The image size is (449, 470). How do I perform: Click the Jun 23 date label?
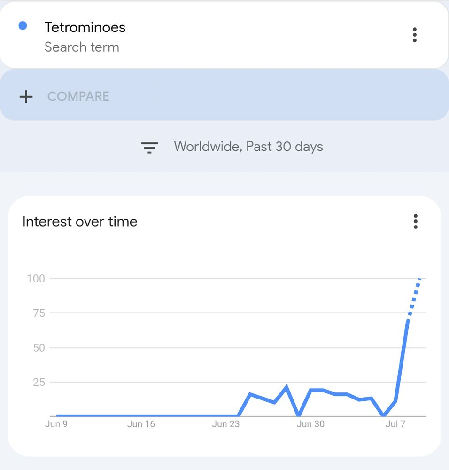click(x=226, y=424)
